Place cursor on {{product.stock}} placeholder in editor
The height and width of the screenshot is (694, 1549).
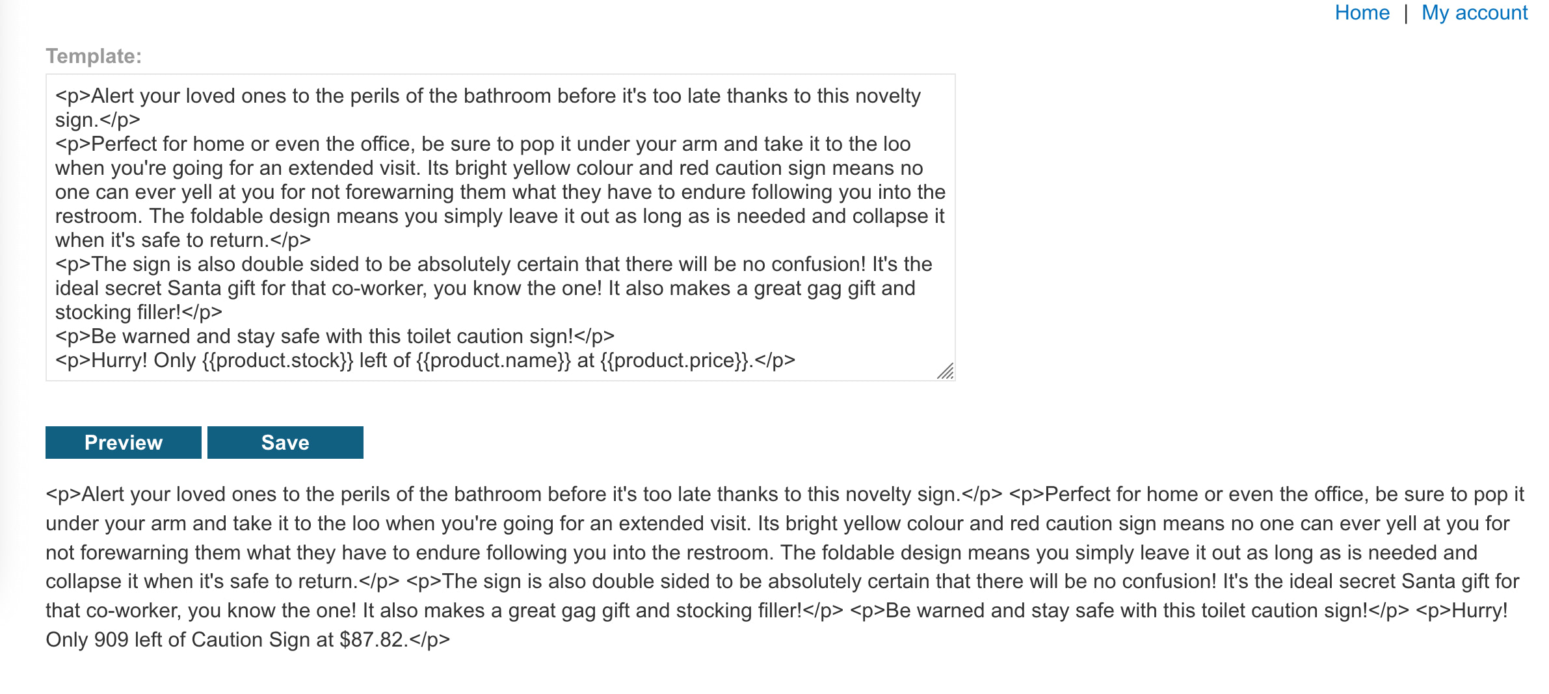278,361
